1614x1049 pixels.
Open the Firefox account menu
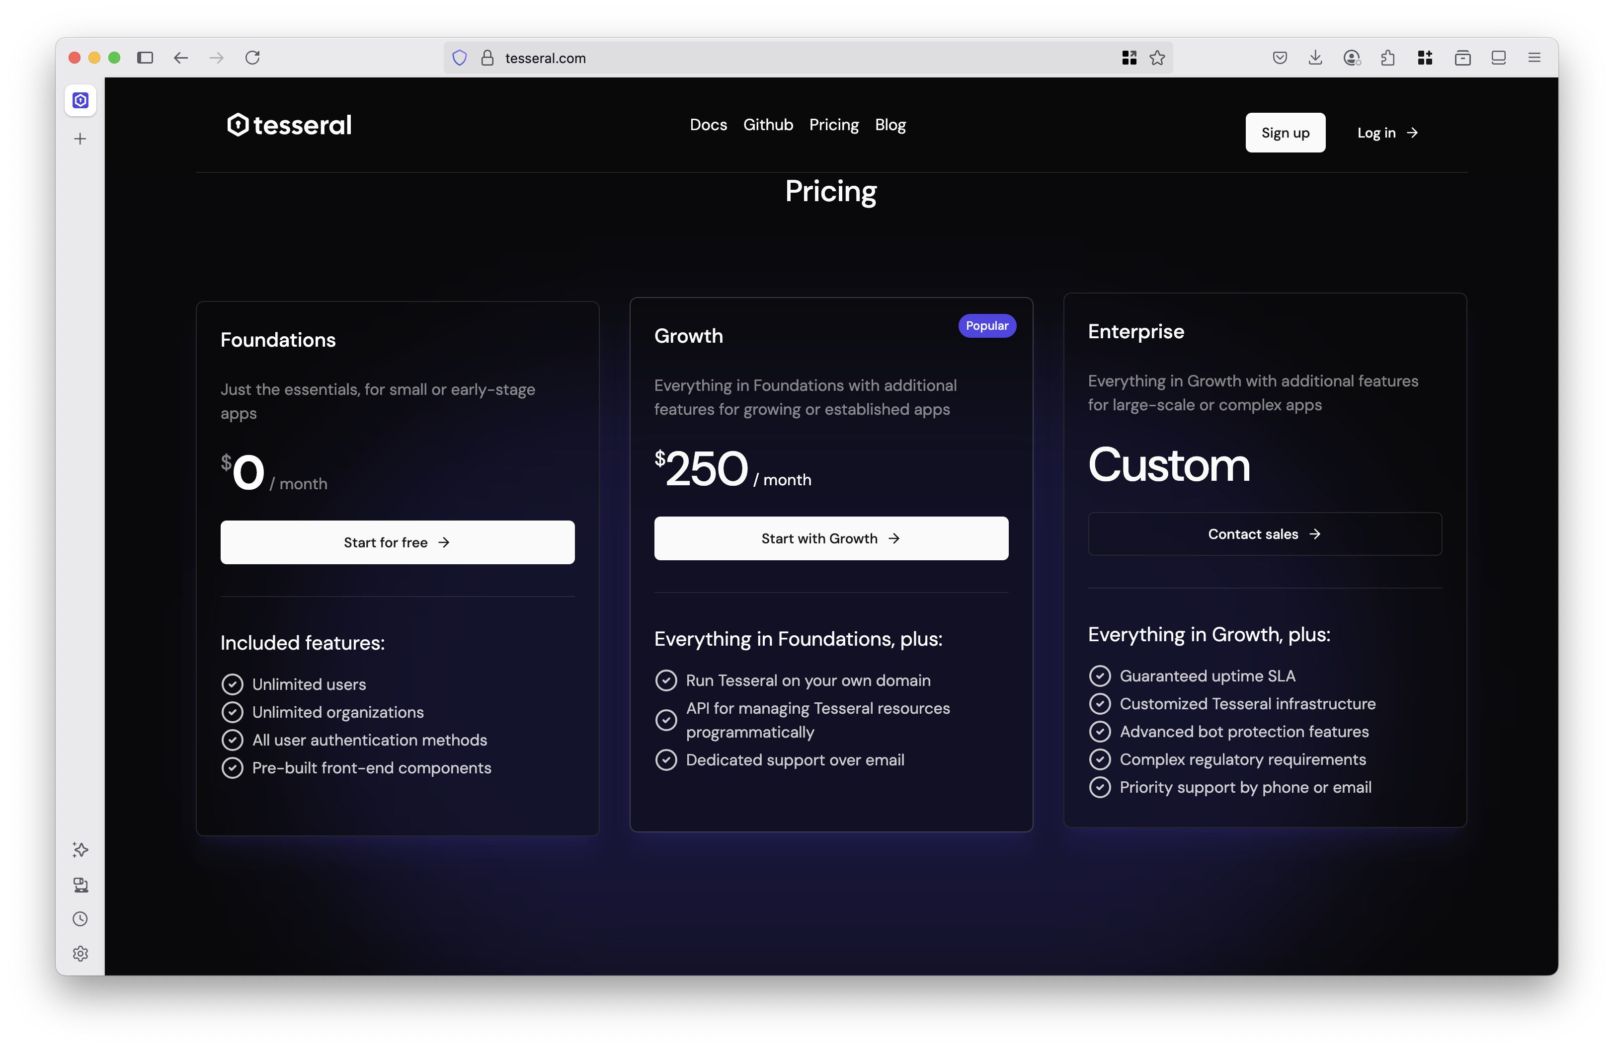(1352, 58)
